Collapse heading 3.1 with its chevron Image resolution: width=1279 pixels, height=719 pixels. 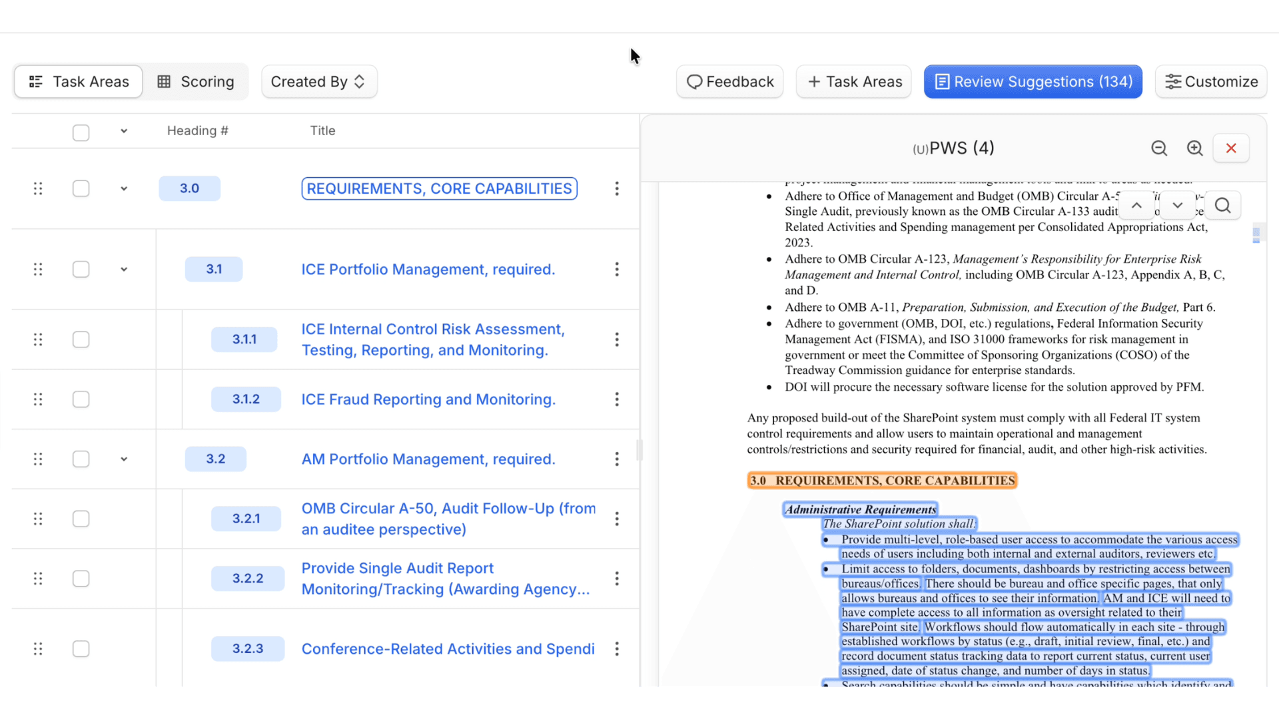(123, 269)
